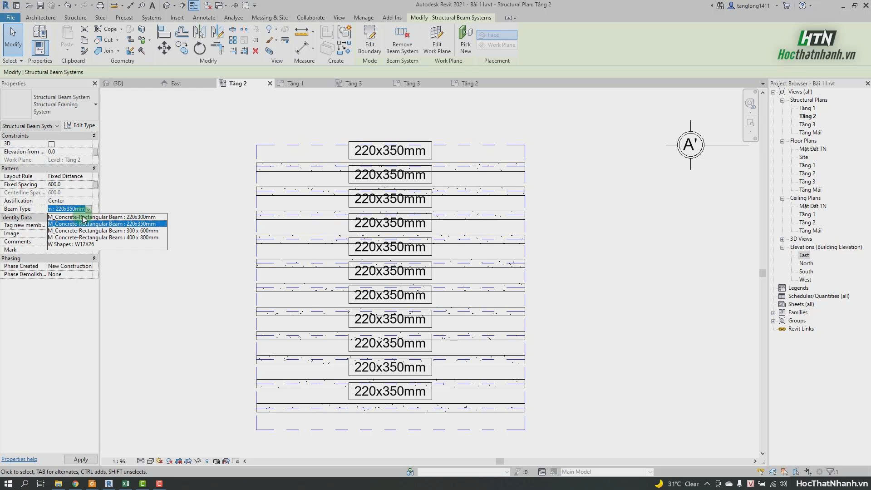Choose M_Concrete-Rectangular Beam : 300 x 600mm
This screenshot has width=871, height=490.
coord(107,231)
